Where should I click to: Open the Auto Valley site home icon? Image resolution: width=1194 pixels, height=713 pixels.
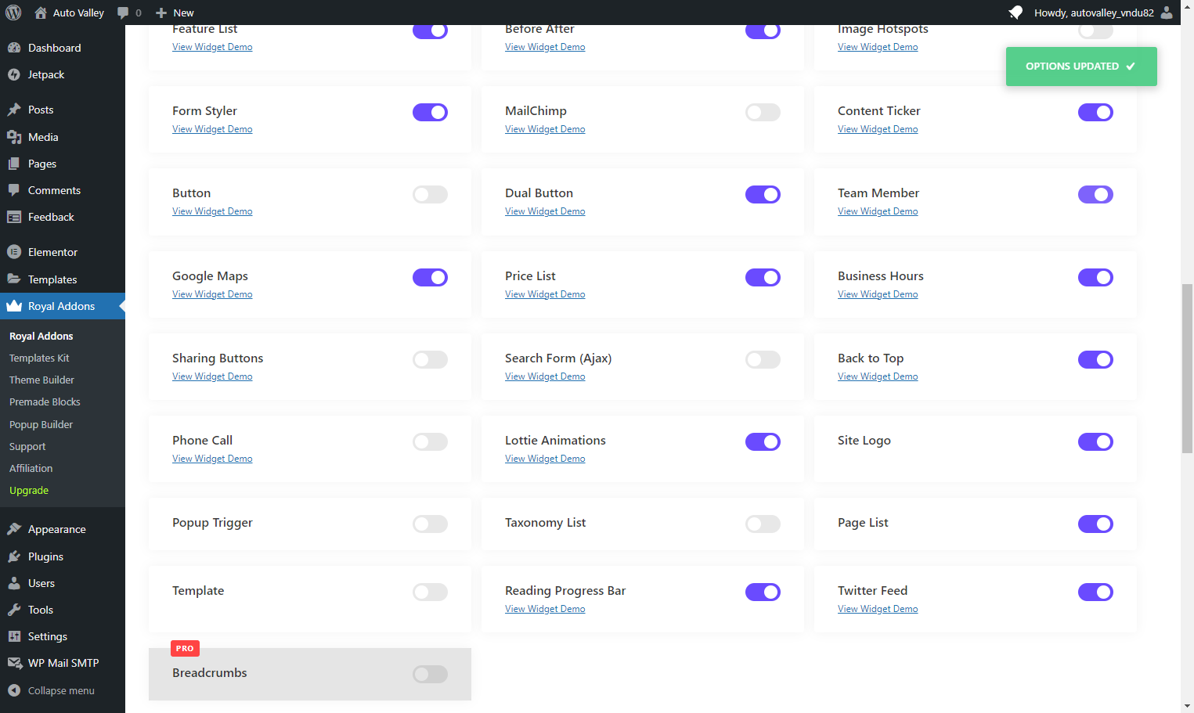coord(41,13)
